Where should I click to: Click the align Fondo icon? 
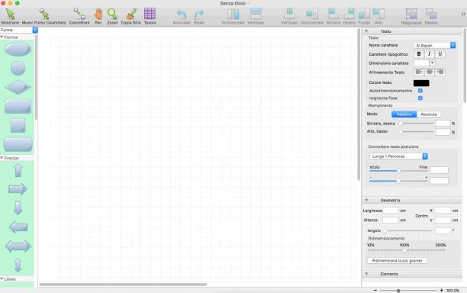[x=364, y=14]
